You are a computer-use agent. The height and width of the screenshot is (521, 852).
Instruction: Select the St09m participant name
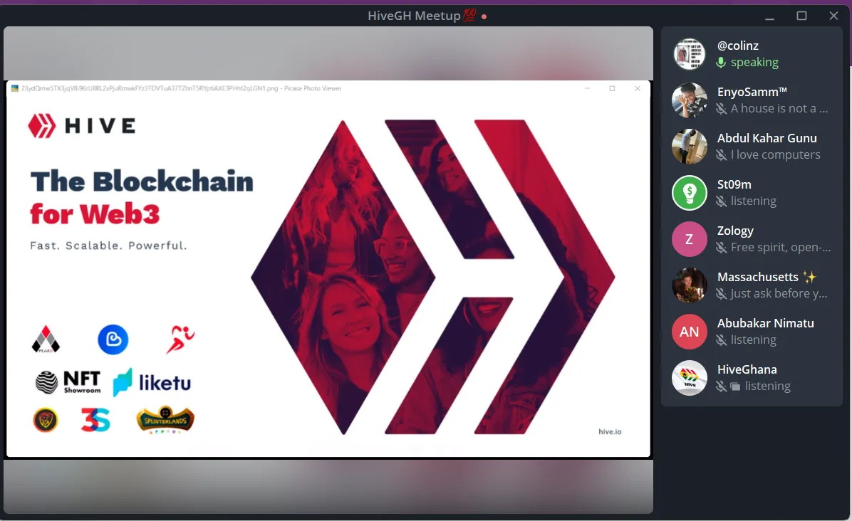point(734,184)
